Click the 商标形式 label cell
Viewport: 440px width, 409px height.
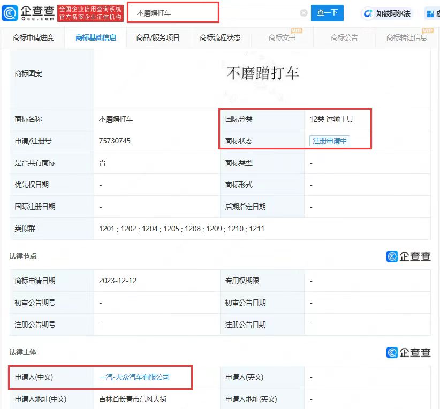pyautogui.click(x=262, y=185)
